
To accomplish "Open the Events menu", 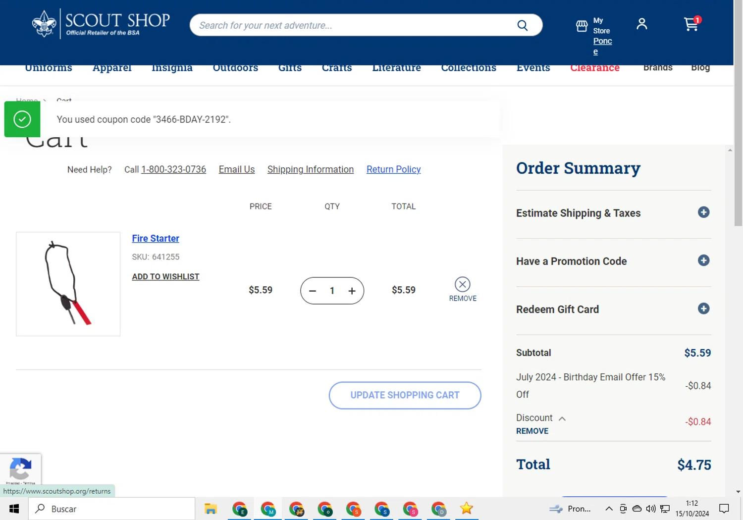I will click(x=533, y=68).
